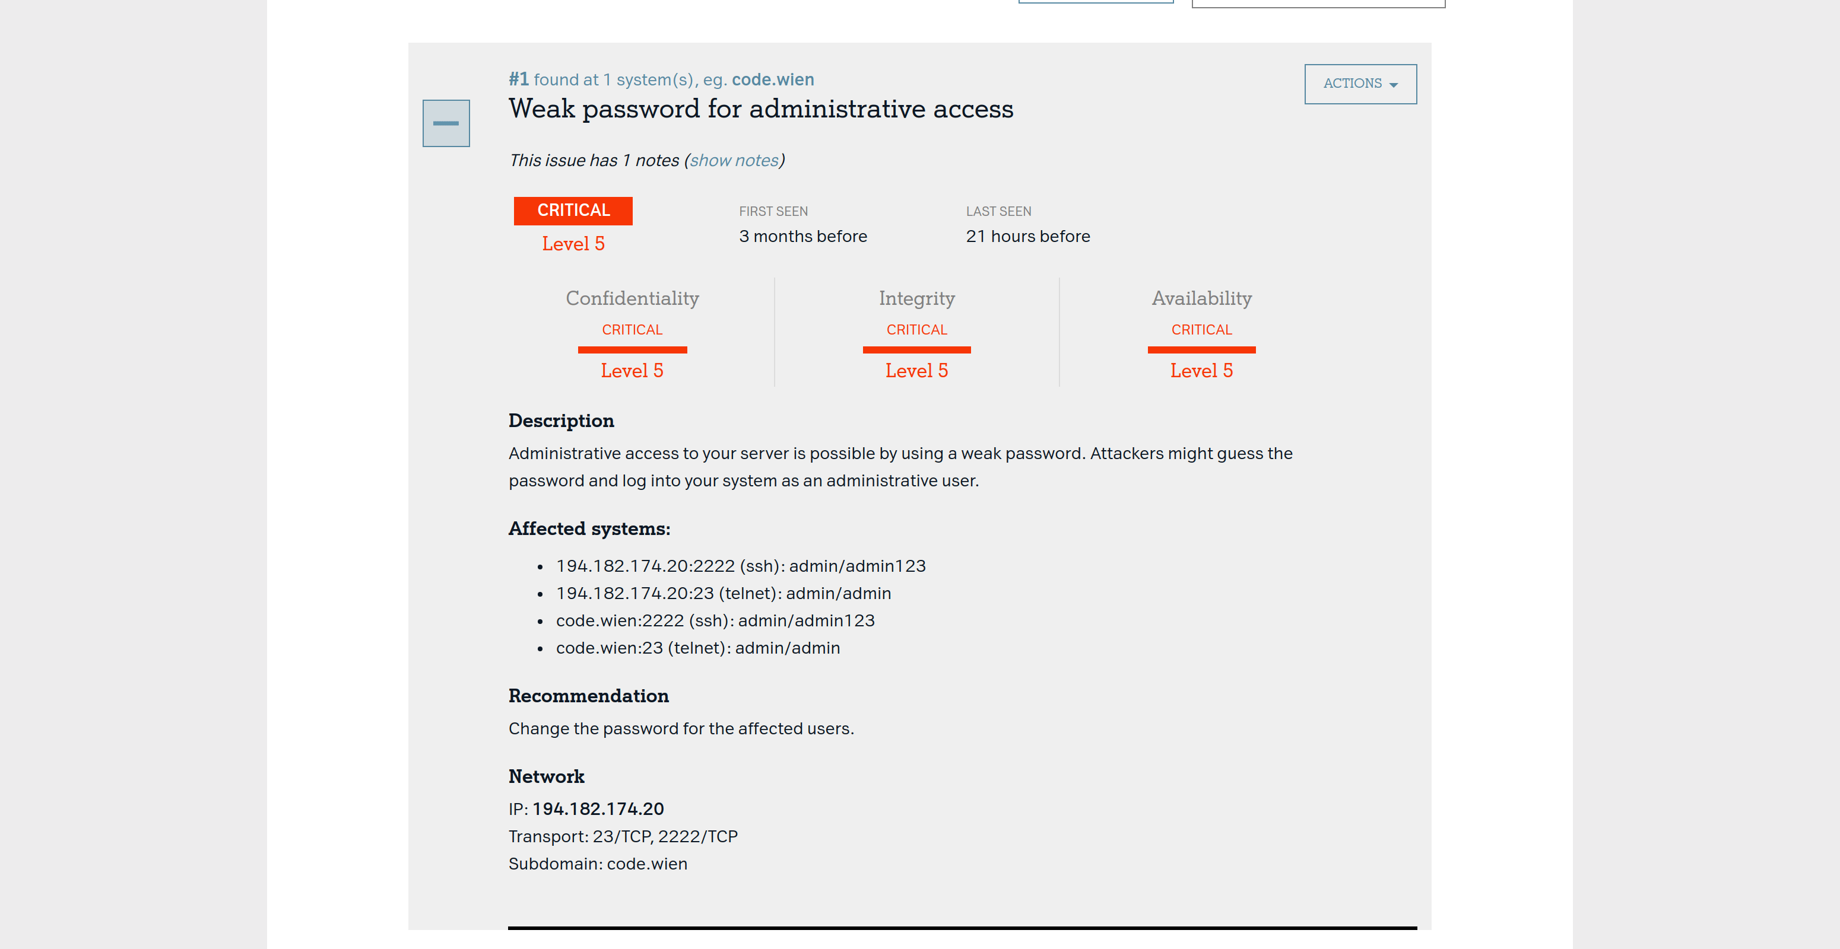This screenshot has width=1840, height=949.
Task: Click the Availability red severity bar
Action: 1201,349
